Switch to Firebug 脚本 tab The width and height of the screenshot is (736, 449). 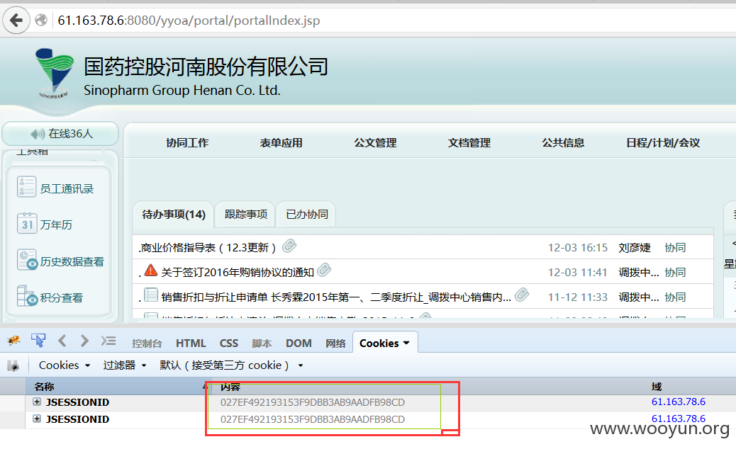pyautogui.click(x=262, y=343)
